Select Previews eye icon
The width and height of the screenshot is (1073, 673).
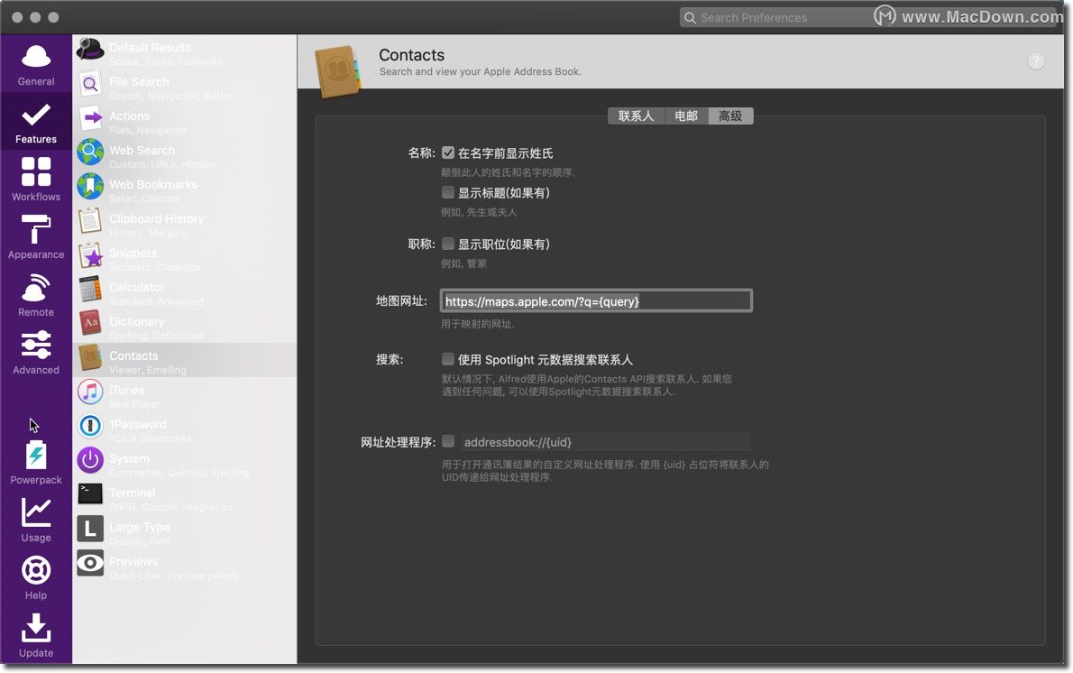tap(89, 563)
